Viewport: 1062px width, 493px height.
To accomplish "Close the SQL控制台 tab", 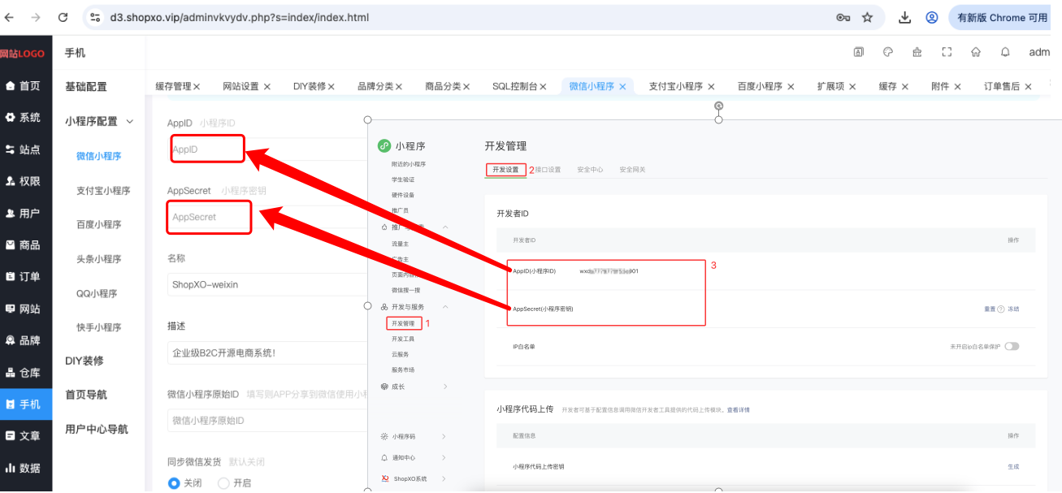I will [x=543, y=86].
